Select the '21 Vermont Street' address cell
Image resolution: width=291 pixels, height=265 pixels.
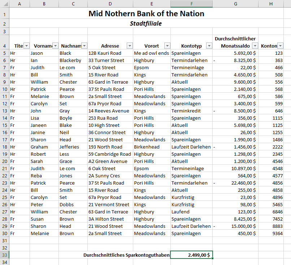pyautogui.click(x=110, y=204)
